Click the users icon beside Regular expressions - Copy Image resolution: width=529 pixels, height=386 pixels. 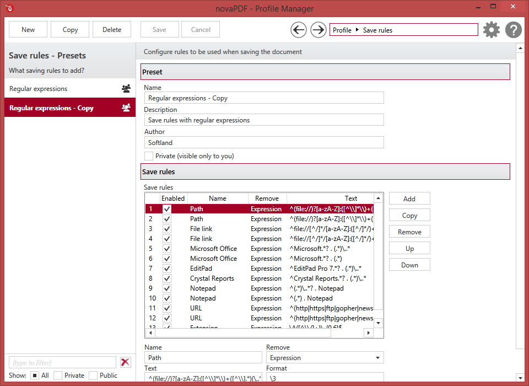tap(126, 108)
